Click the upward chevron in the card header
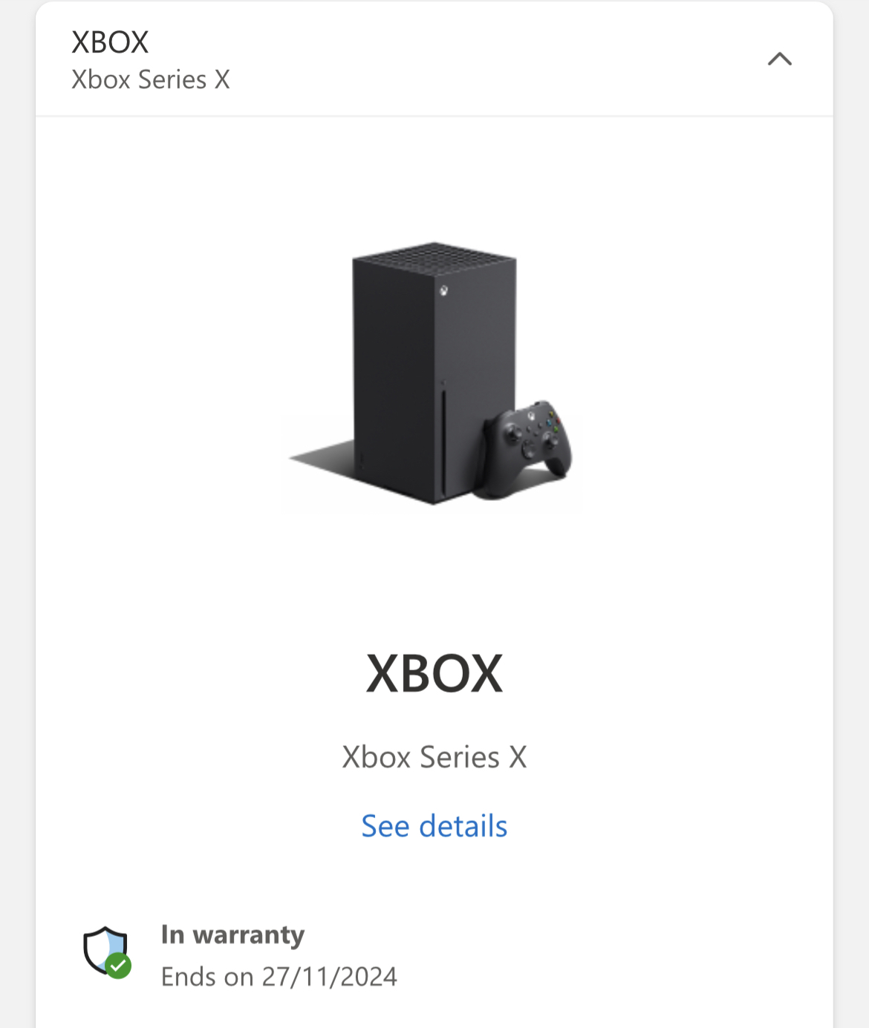Image resolution: width=869 pixels, height=1028 pixels. click(x=779, y=59)
